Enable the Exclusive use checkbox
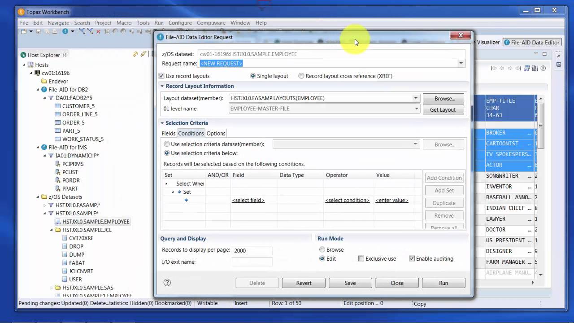 tap(361, 259)
